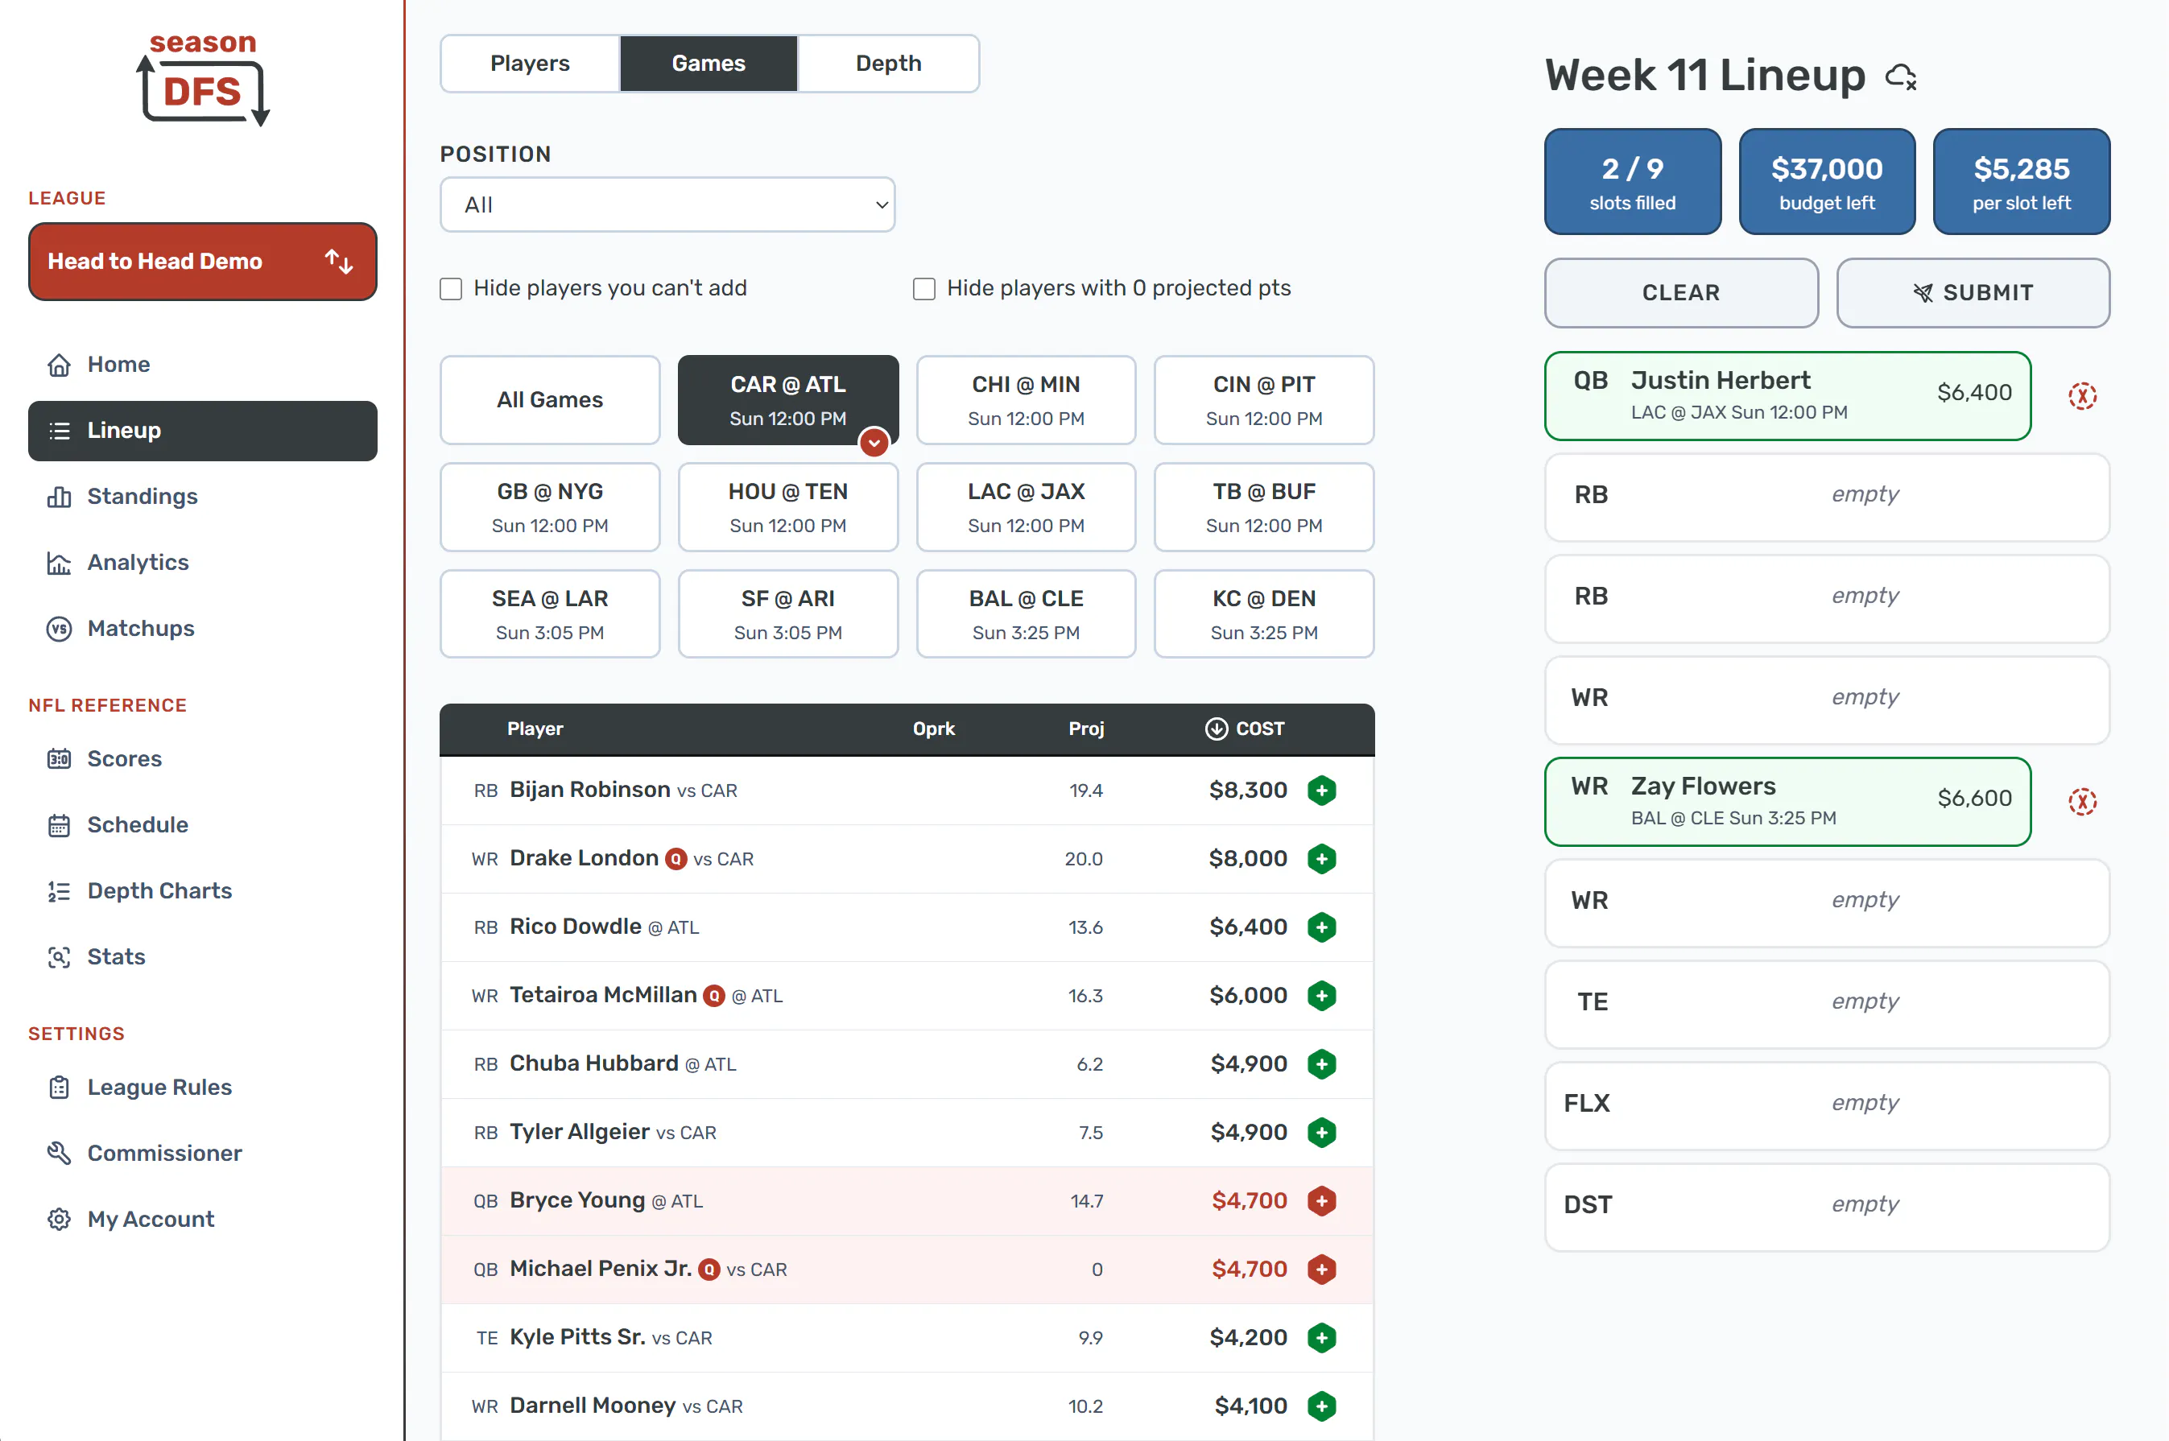Open My Account settings
The height and width of the screenshot is (1441, 2169).
(x=202, y=1220)
